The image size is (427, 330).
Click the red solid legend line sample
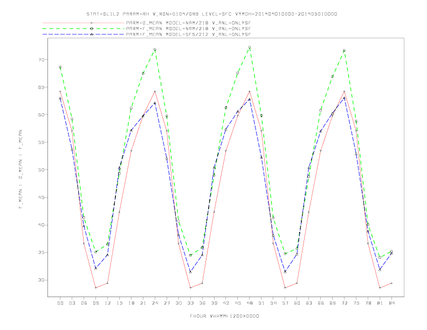coord(84,23)
